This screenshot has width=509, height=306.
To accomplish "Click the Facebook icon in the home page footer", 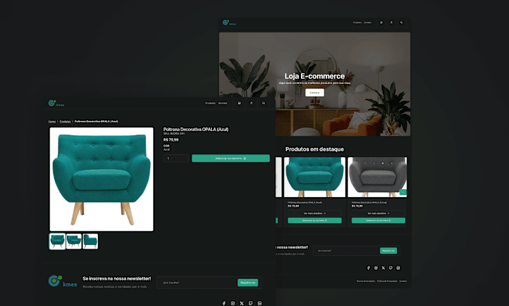I will [x=368, y=268].
